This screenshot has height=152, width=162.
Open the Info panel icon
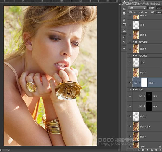click(x=124, y=13)
